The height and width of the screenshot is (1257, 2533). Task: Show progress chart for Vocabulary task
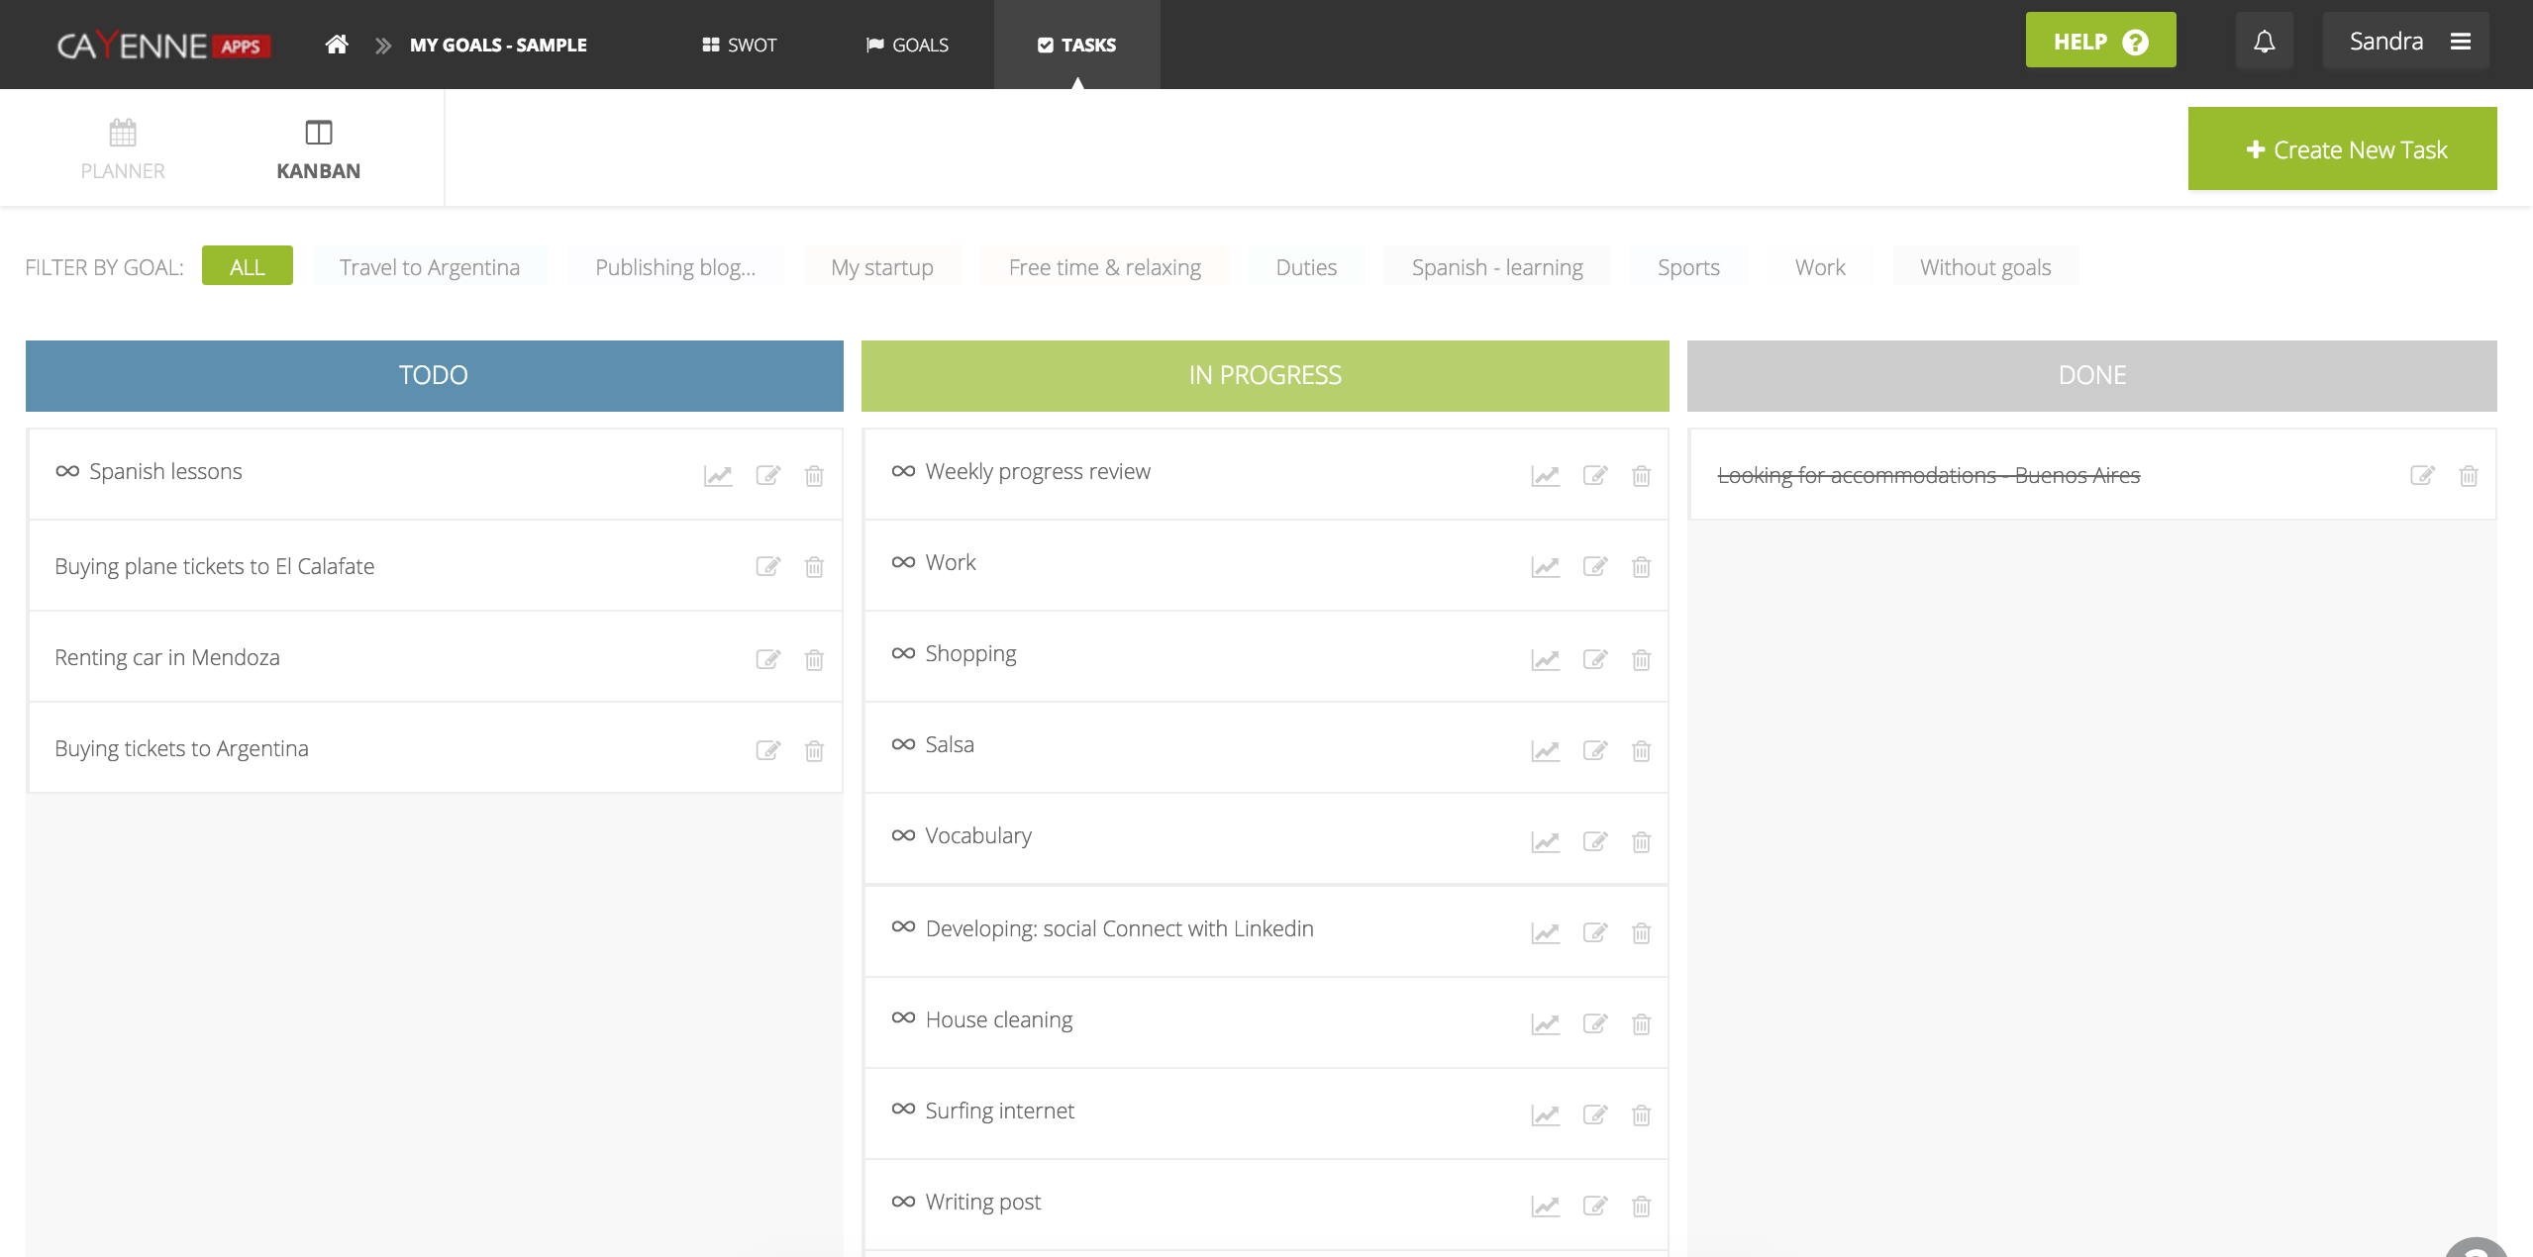point(1546,842)
